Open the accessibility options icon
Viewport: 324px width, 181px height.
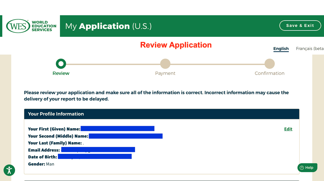pyautogui.click(x=9, y=170)
